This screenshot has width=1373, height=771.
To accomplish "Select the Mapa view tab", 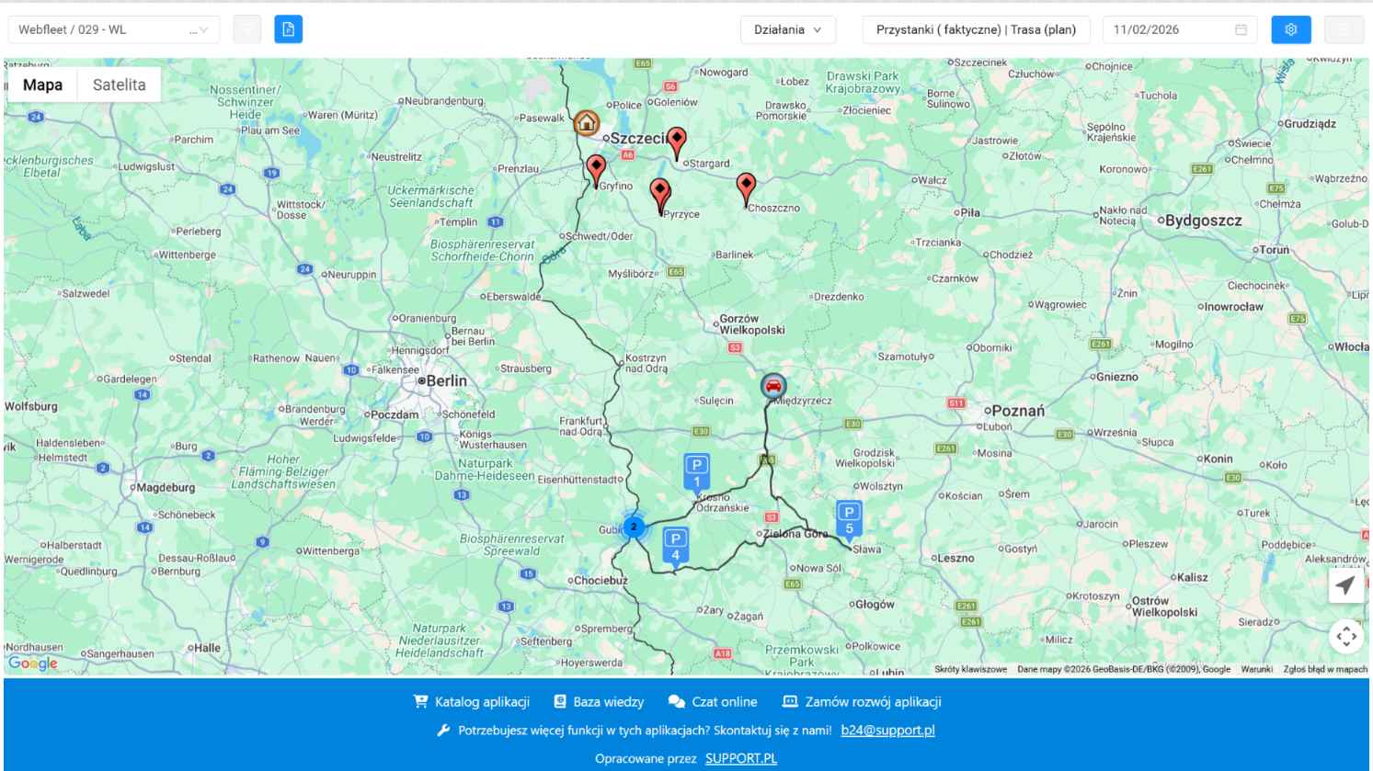I will point(42,85).
